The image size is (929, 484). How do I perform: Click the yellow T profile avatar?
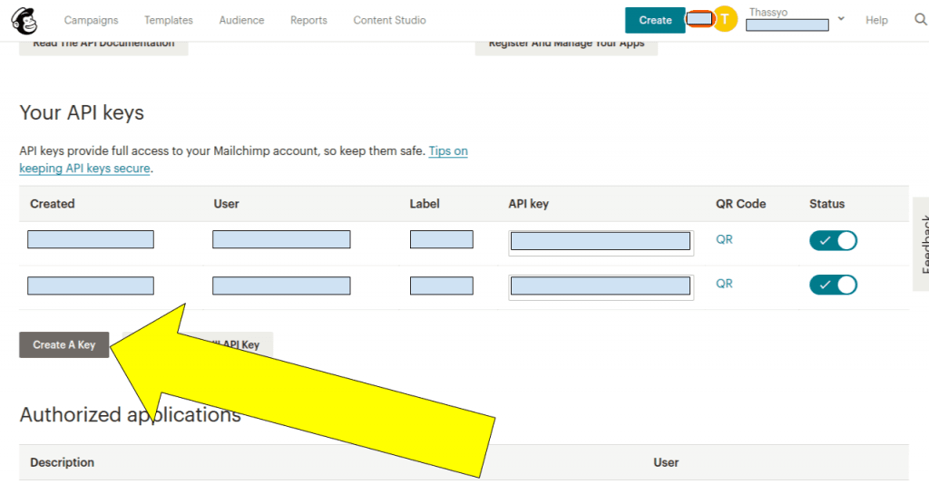724,19
